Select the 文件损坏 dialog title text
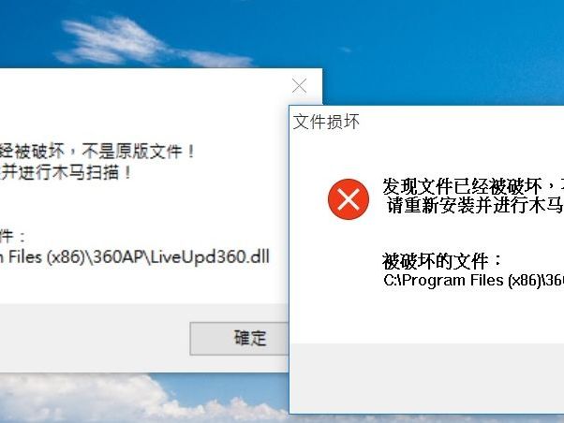This screenshot has width=564, height=423. point(326,122)
